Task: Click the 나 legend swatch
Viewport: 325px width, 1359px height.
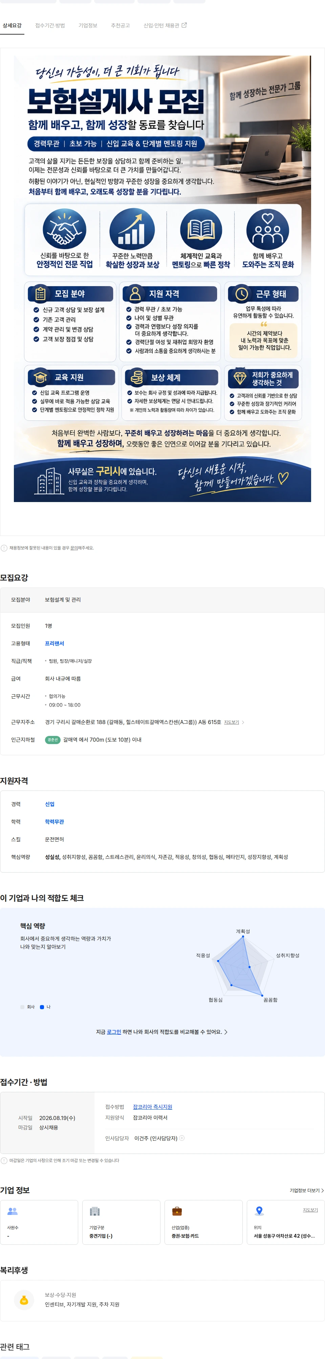Action: (x=42, y=1007)
